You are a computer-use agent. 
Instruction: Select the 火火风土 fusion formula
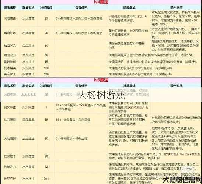(x=28, y=68)
